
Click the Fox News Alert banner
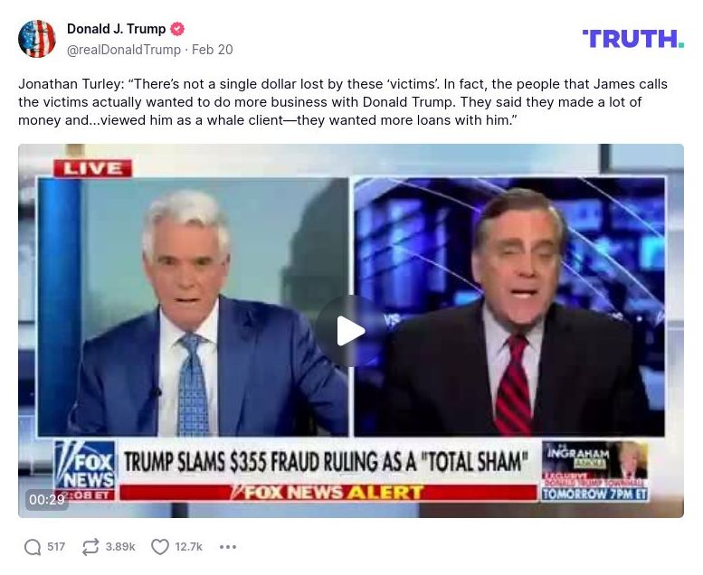point(328,493)
